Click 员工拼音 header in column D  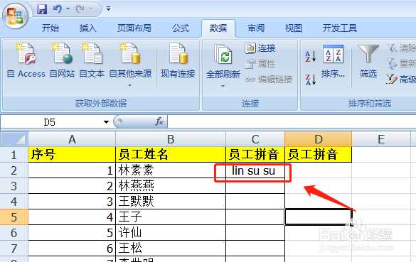click(319, 155)
